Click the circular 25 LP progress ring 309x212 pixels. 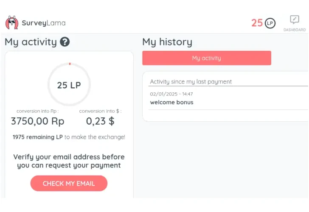[x=69, y=85]
